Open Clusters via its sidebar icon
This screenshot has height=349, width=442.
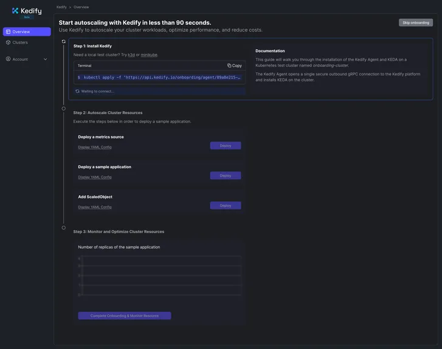pyautogui.click(x=9, y=42)
